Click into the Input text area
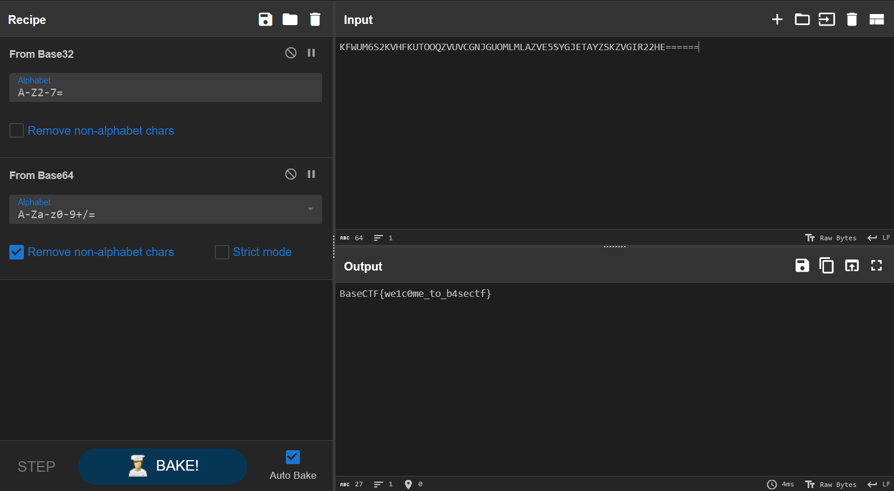 [x=614, y=133]
